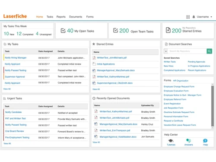Open the Job Requisition Form link

[x=173, y=108]
